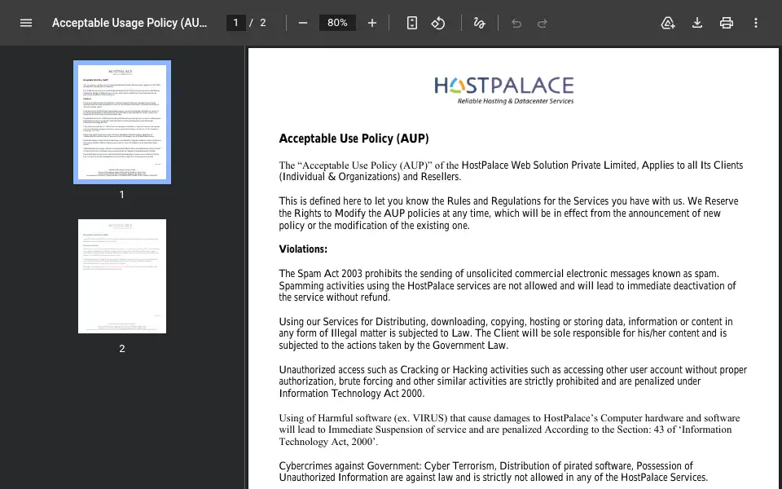Click the redo arrow icon

click(x=543, y=23)
